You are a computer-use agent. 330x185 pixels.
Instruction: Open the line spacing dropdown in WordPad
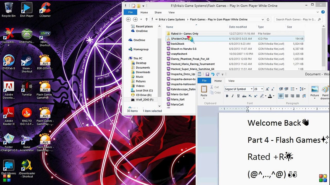pos(302,89)
